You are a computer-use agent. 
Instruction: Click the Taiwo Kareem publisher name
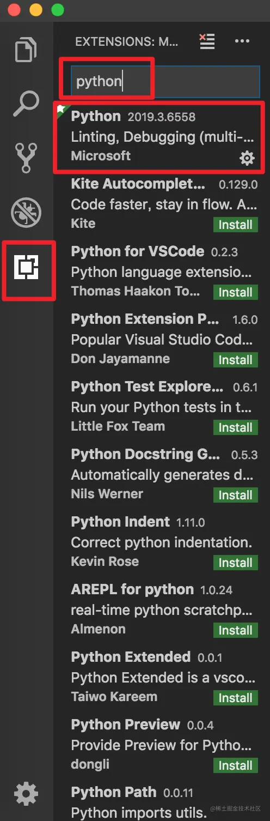coord(114,697)
